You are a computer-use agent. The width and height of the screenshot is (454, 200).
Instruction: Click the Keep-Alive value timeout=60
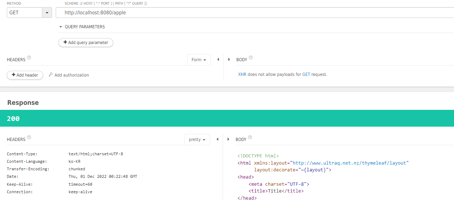click(x=80, y=184)
